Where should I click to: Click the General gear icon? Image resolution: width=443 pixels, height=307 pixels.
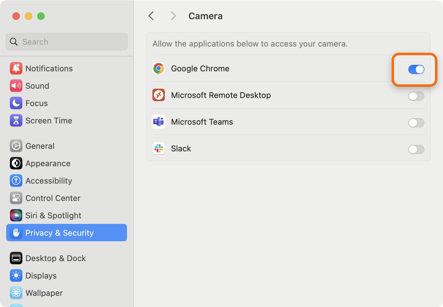[x=16, y=146]
